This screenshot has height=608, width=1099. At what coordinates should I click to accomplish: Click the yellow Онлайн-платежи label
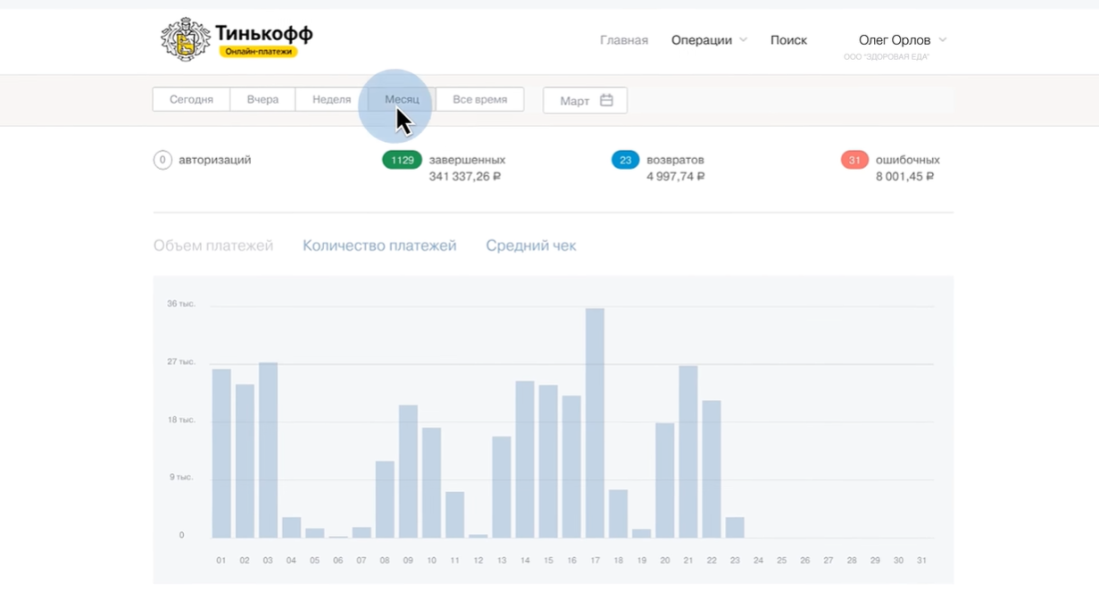[x=258, y=52]
